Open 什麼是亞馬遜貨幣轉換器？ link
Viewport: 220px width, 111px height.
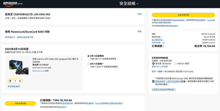click(164, 89)
